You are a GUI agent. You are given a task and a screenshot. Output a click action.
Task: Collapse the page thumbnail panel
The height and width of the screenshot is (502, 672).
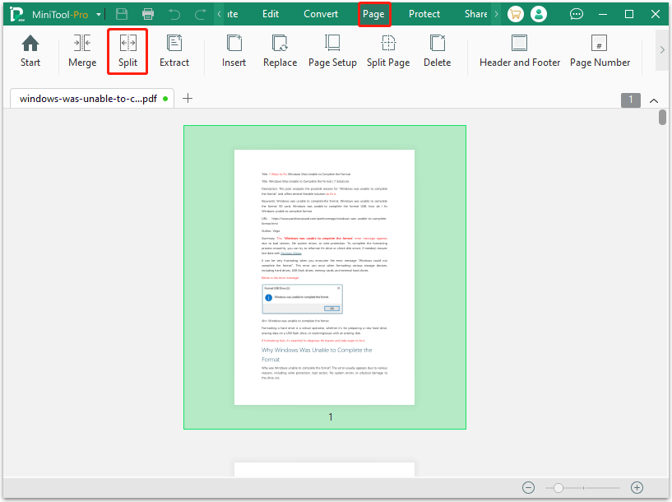click(653, 100)
